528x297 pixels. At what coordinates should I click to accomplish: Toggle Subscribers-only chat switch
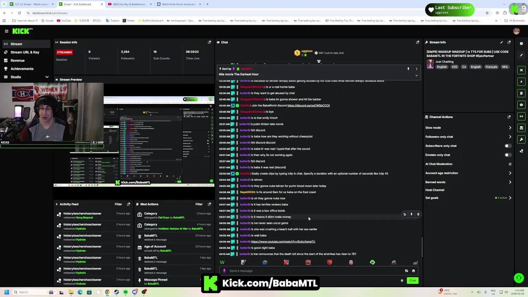[x=508, y=146]
